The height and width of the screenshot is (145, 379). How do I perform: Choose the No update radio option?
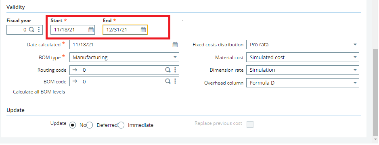pyautogui.click(x=73, y=125)
